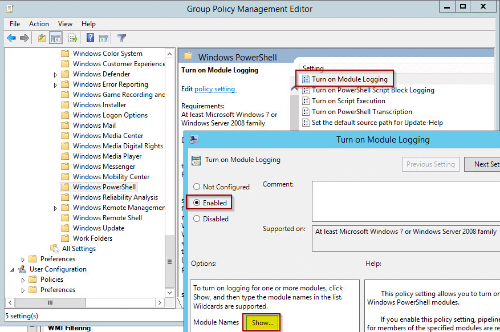Click the Windows Mail folder icon
The image size is (500, 332).
click(65, 125)
